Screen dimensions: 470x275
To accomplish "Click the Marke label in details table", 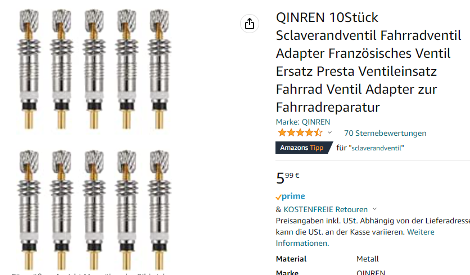I will pos(287,272).
